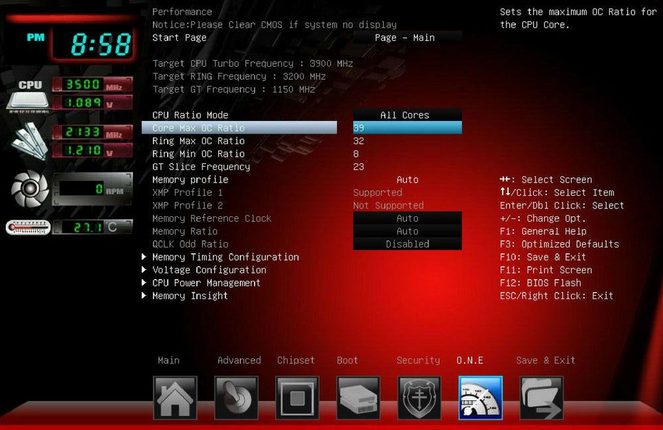Image resolution: width=663 pixels, height=430 pixels.
Task: Click the XMP Profile 2 label
Action: tap(188, 206)
